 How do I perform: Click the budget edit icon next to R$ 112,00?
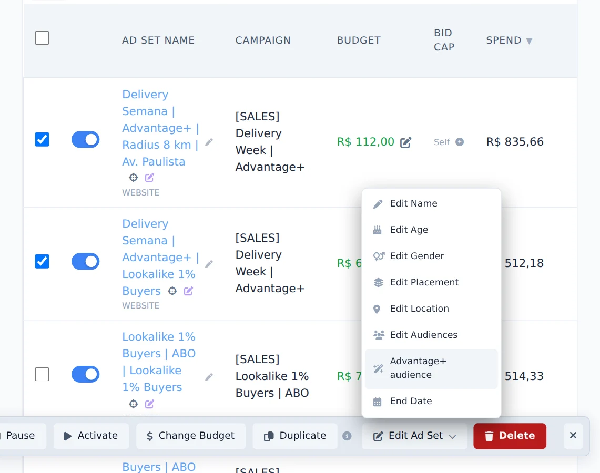[405, 142]
